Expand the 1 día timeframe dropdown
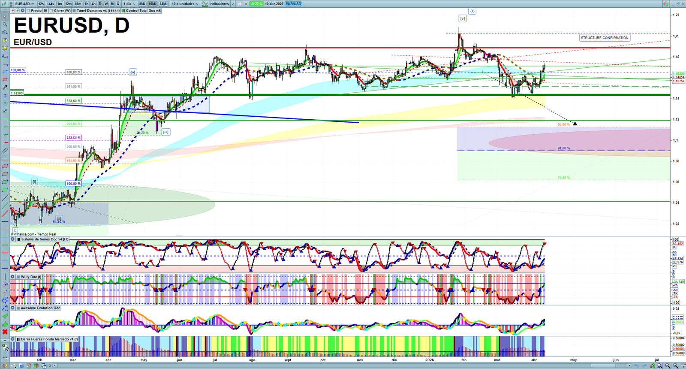Image resolution: width=686 pixels, height=369 pixels. click(129, 4)
